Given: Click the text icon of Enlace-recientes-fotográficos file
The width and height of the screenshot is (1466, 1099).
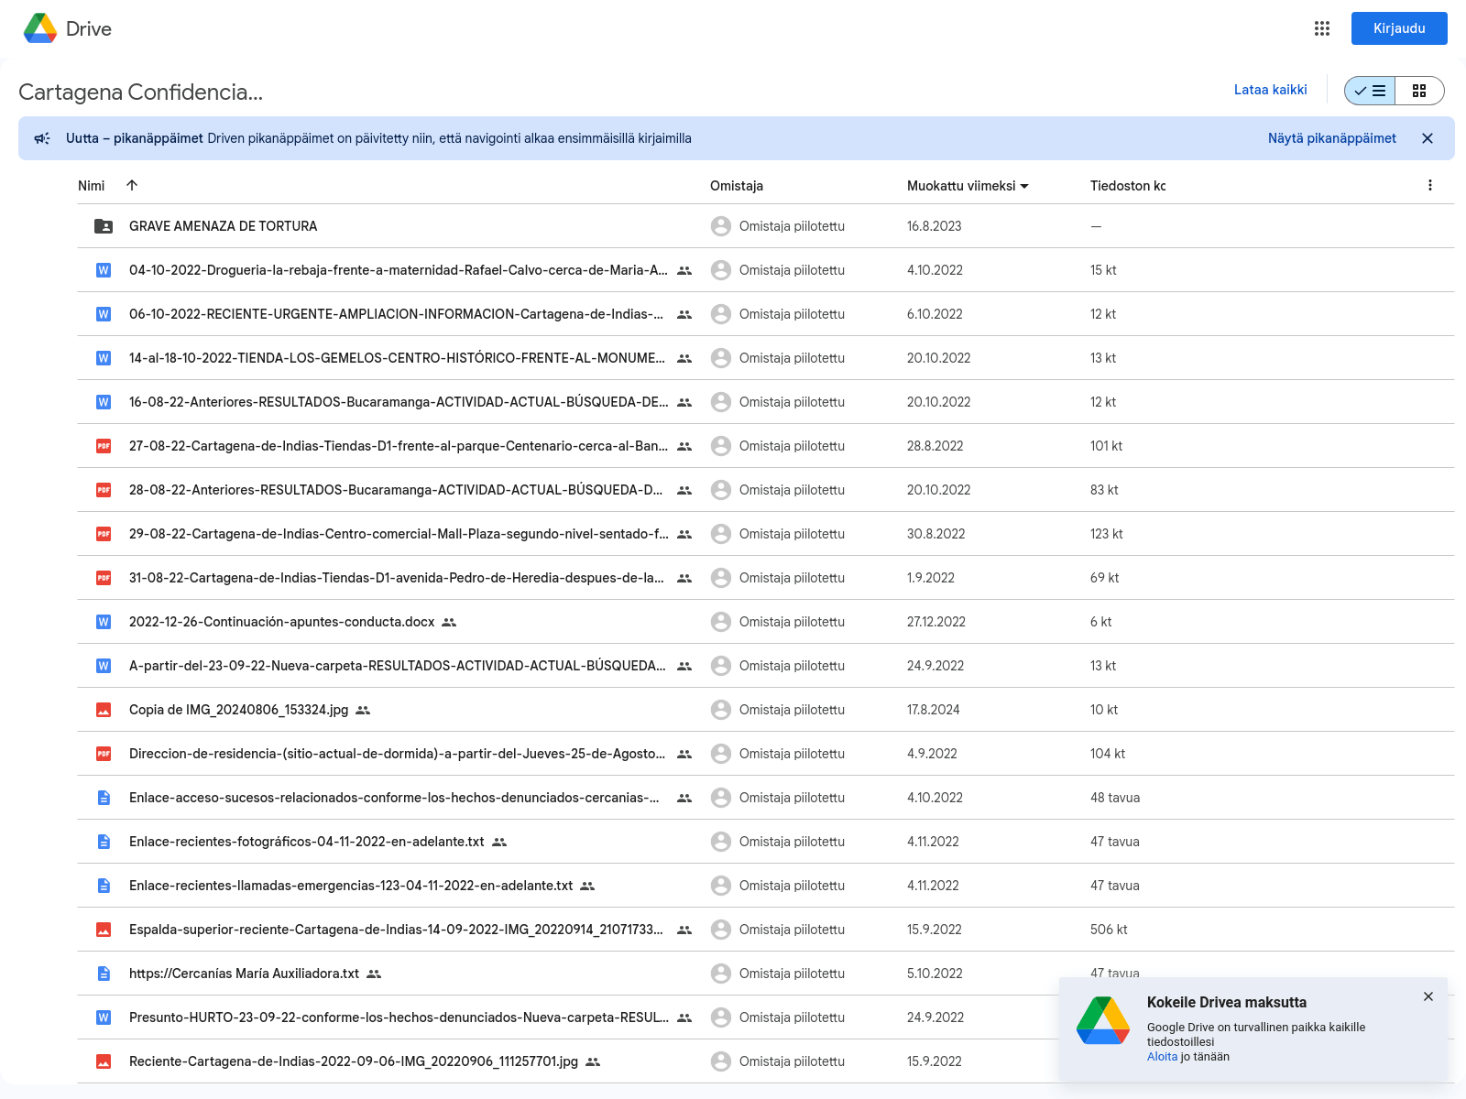Looking at the screenshot, I should pyautogui.click(x=104, y=842).
